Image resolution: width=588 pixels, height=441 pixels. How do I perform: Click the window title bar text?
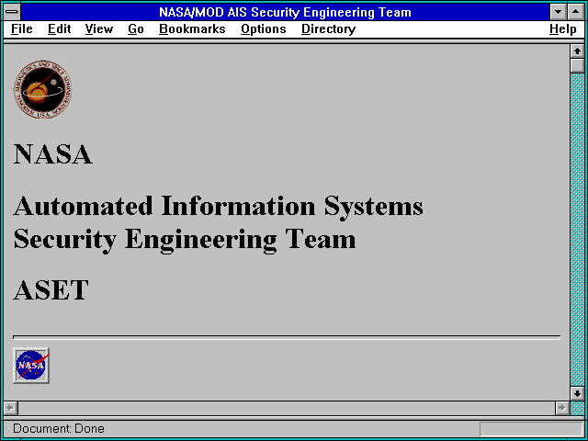coord(285,12)
